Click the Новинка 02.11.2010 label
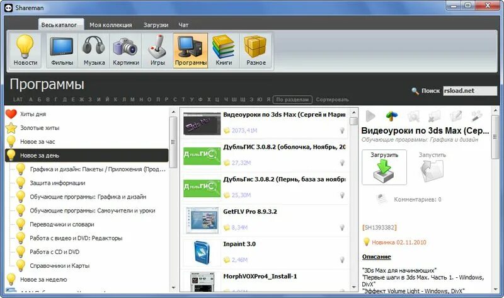Screen dimensions: 504x298 tap(399, 243)
